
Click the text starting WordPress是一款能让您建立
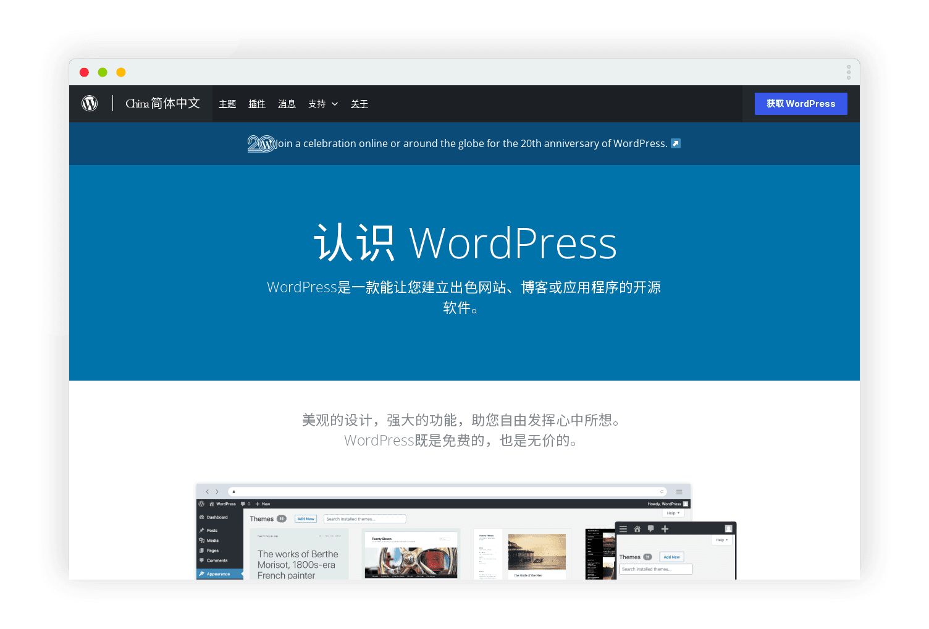click(x=464, y=297)
